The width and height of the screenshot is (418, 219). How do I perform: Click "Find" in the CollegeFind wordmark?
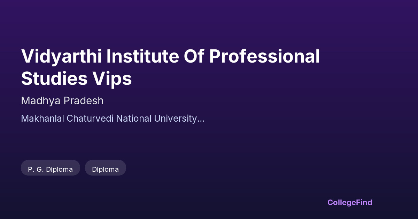(363, 202)
